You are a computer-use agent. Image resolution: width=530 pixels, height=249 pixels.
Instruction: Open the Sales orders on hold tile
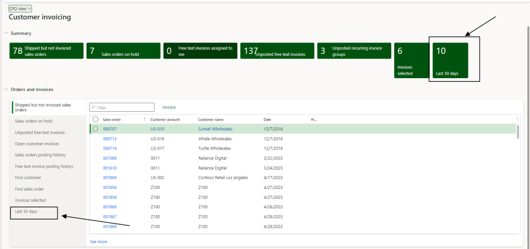pos(123,51)
